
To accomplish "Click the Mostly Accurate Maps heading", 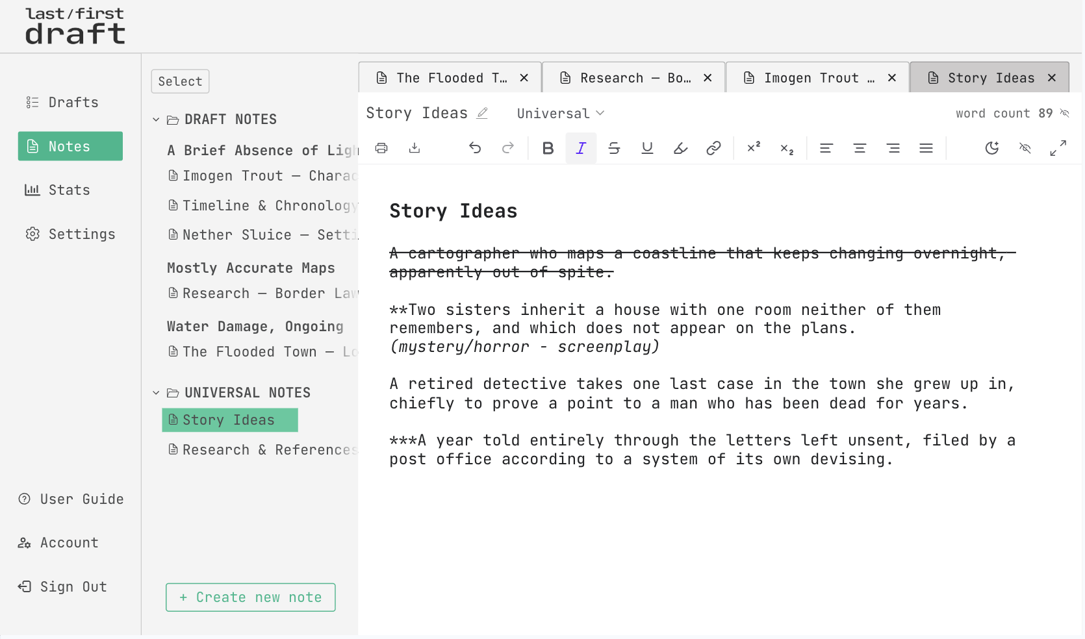I will tap(251, 268).
